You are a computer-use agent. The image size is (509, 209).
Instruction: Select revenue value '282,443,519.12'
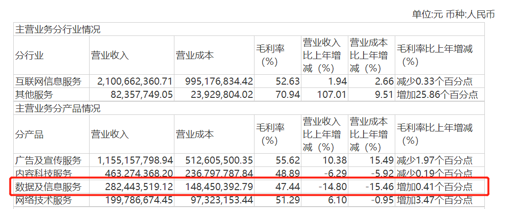[138, 187]
